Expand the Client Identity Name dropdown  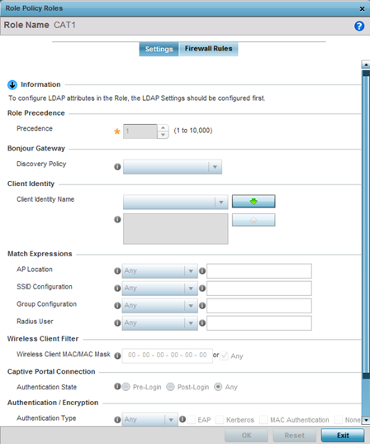[176, 203]
